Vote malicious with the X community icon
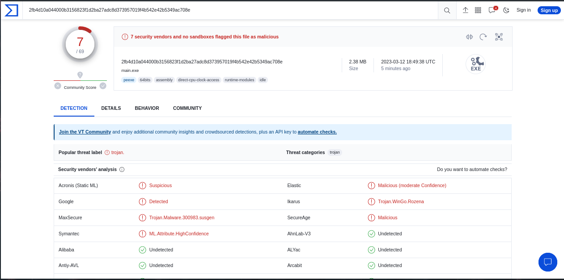 point(58,86)
